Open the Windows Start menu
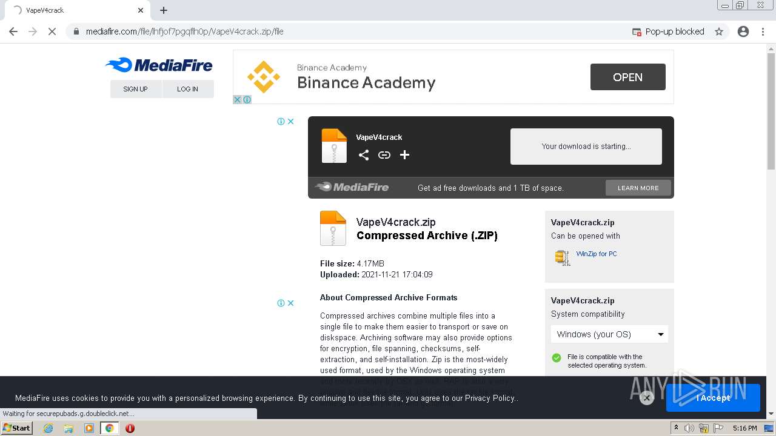The height and width of the screenshot is (436, 776). [x=17, y=428]
